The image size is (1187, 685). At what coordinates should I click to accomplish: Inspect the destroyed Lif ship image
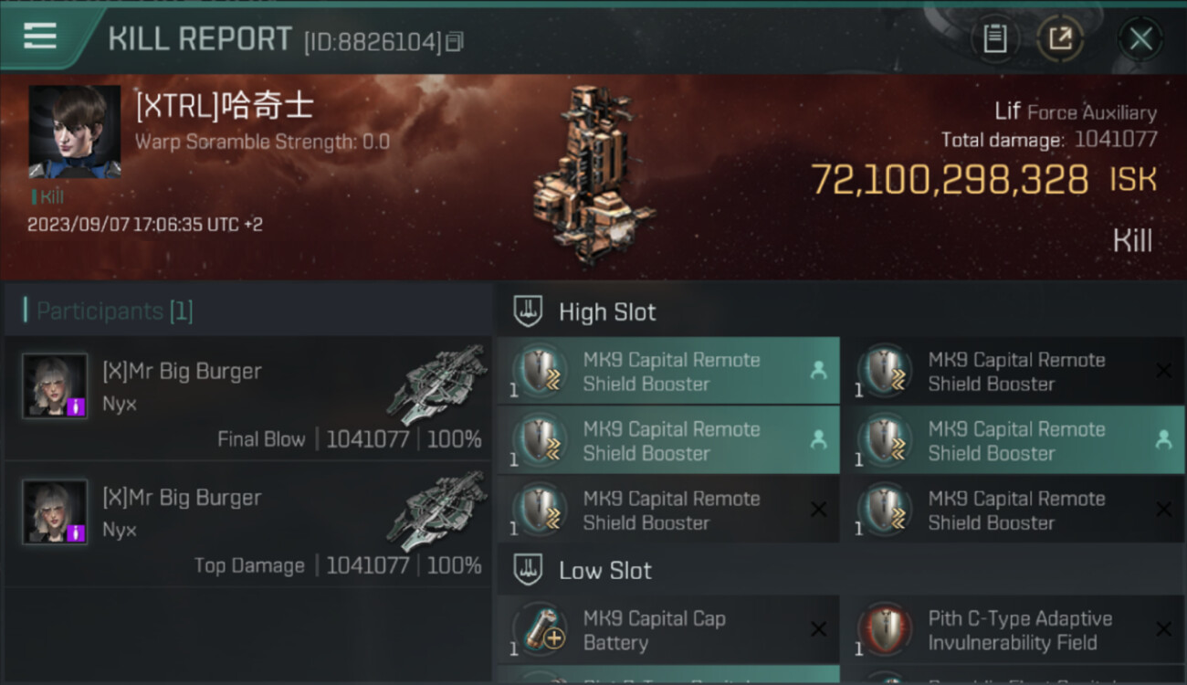593,174
